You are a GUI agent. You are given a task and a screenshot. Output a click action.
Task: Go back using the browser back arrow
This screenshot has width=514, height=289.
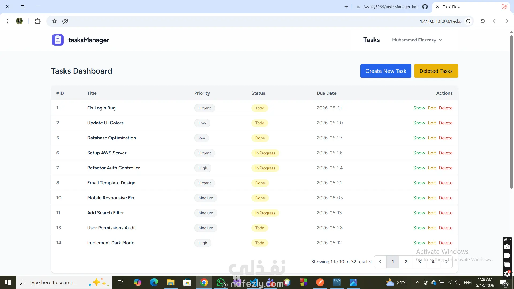click(494, 21)
